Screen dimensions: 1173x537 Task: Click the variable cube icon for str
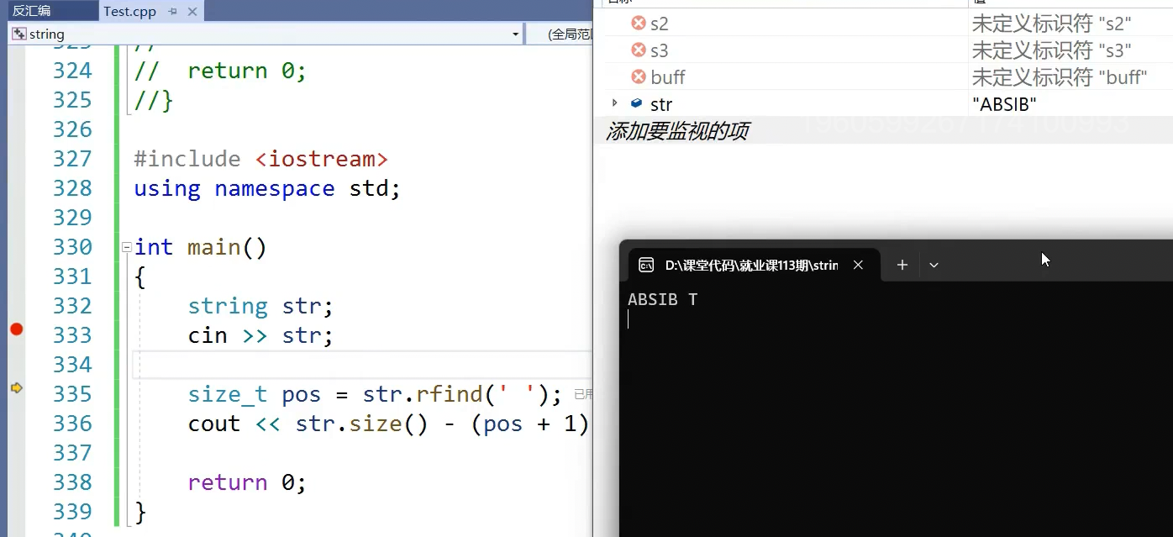[x=637, y=103]
